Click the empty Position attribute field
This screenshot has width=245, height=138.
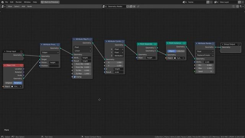54,66
